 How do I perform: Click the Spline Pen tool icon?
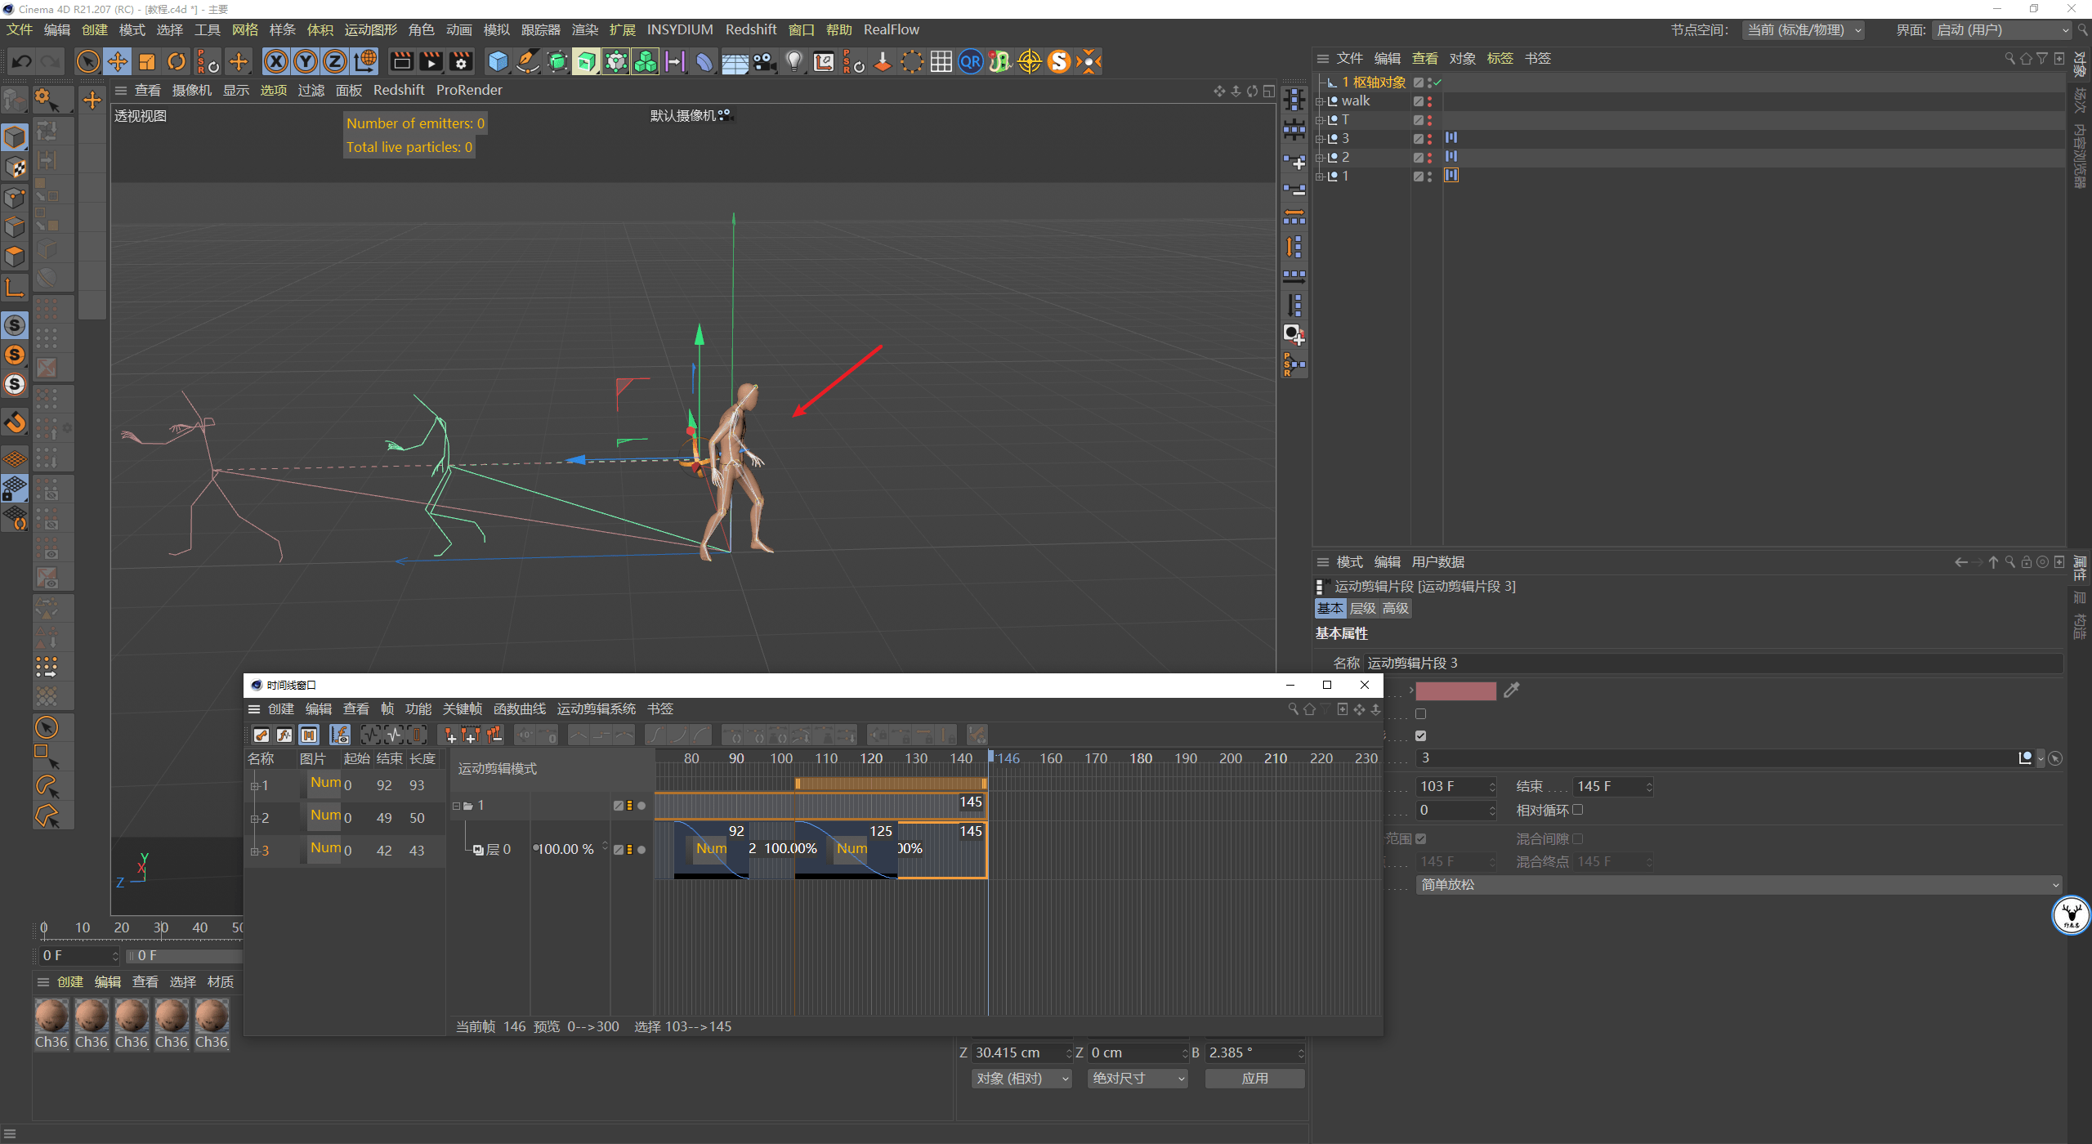(528, 61)
